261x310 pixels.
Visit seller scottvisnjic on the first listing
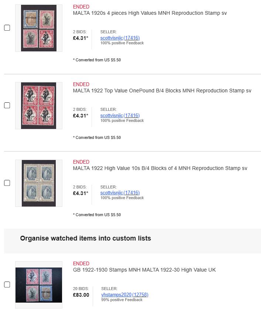point(120,38)
